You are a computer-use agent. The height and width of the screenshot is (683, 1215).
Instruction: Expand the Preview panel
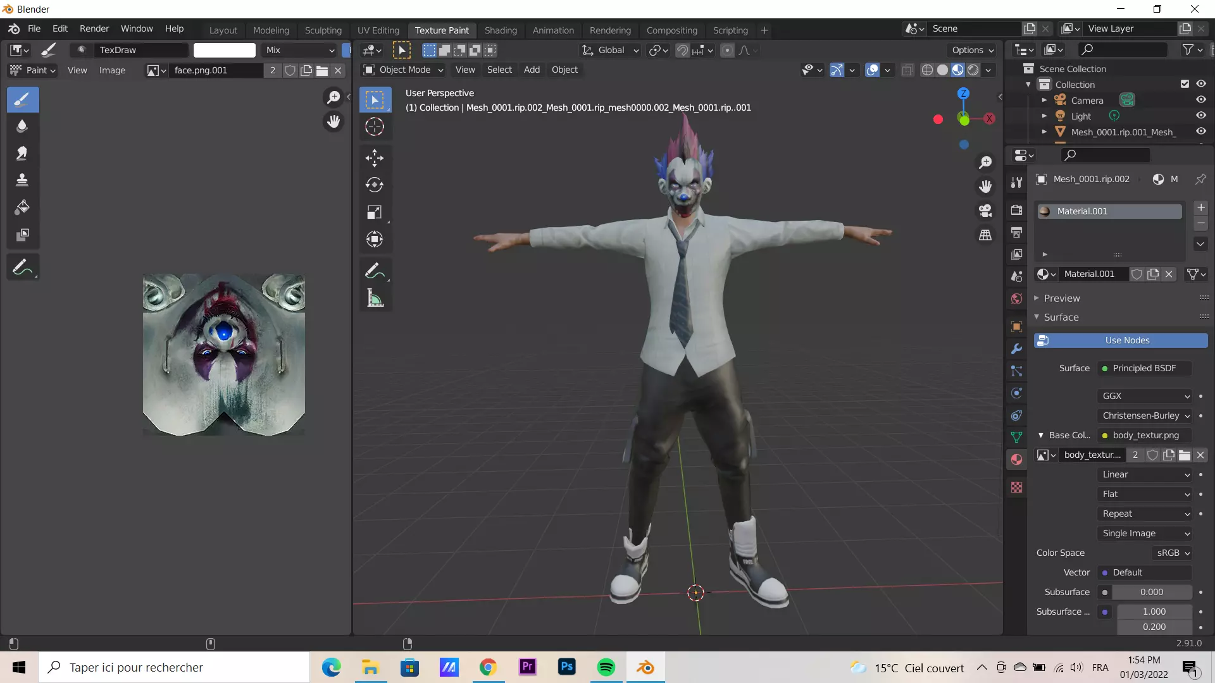[1061, 298]
